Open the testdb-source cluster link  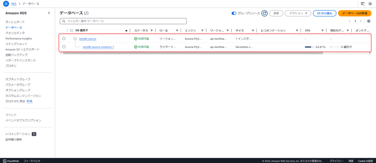87,39
